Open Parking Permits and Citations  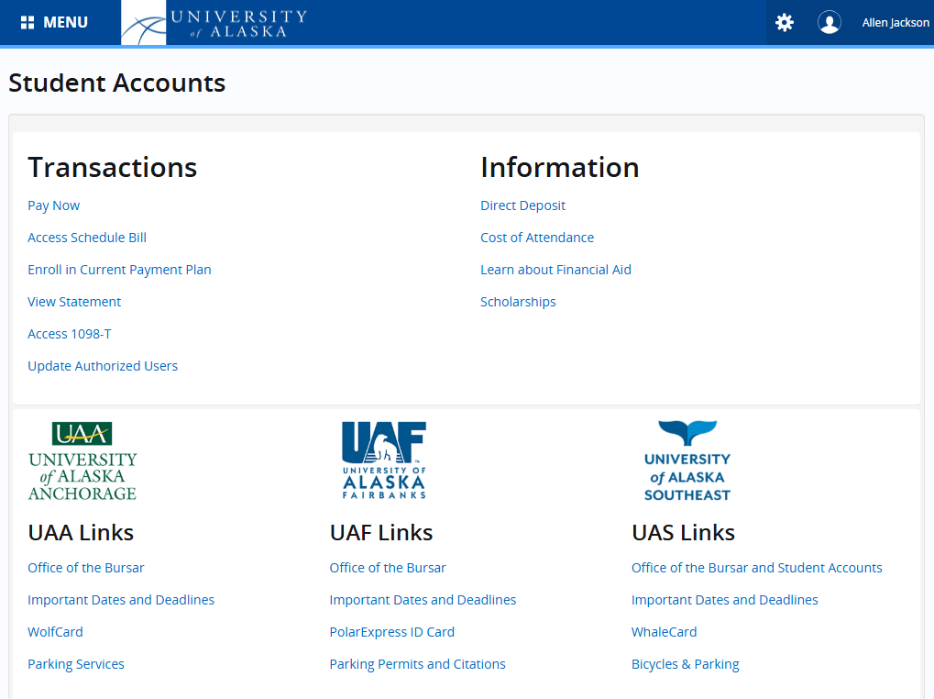[x=418, y=664]
